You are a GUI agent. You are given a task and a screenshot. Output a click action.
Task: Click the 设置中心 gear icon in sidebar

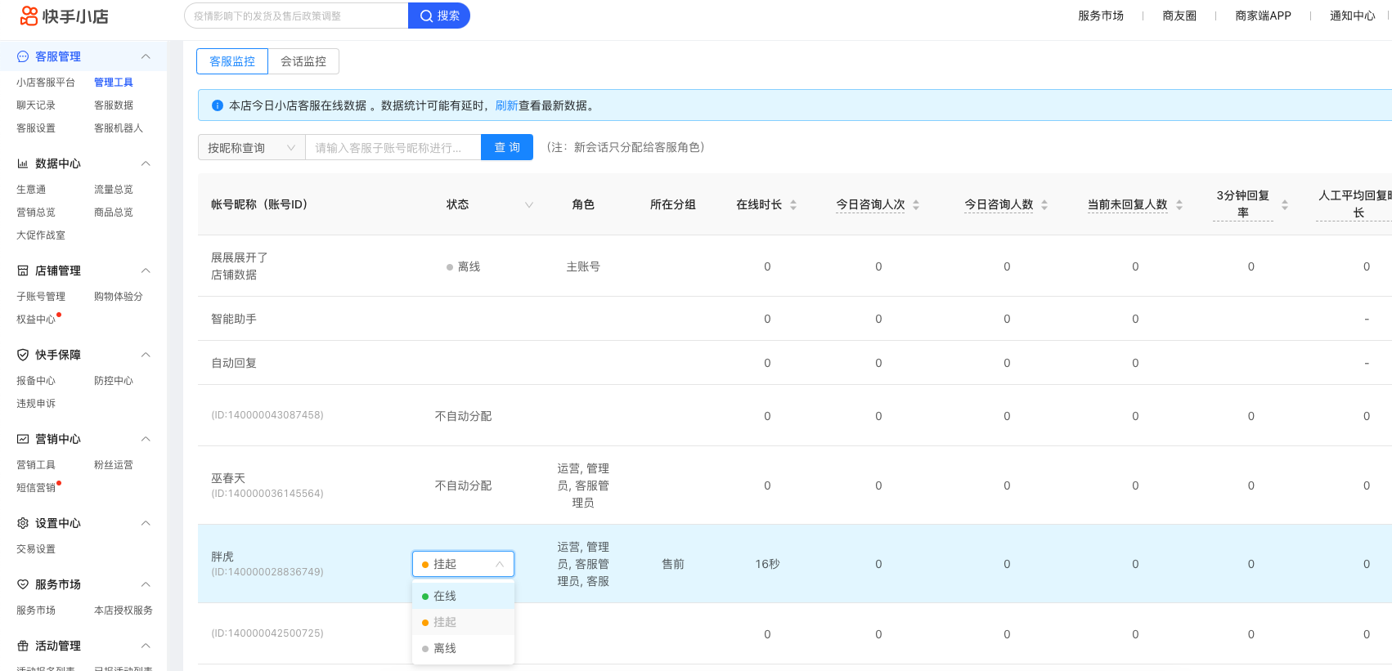pos(23,523)
